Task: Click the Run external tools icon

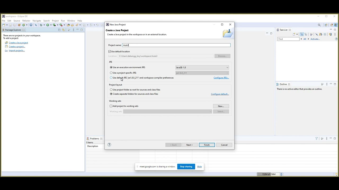Action: (61, 25)
